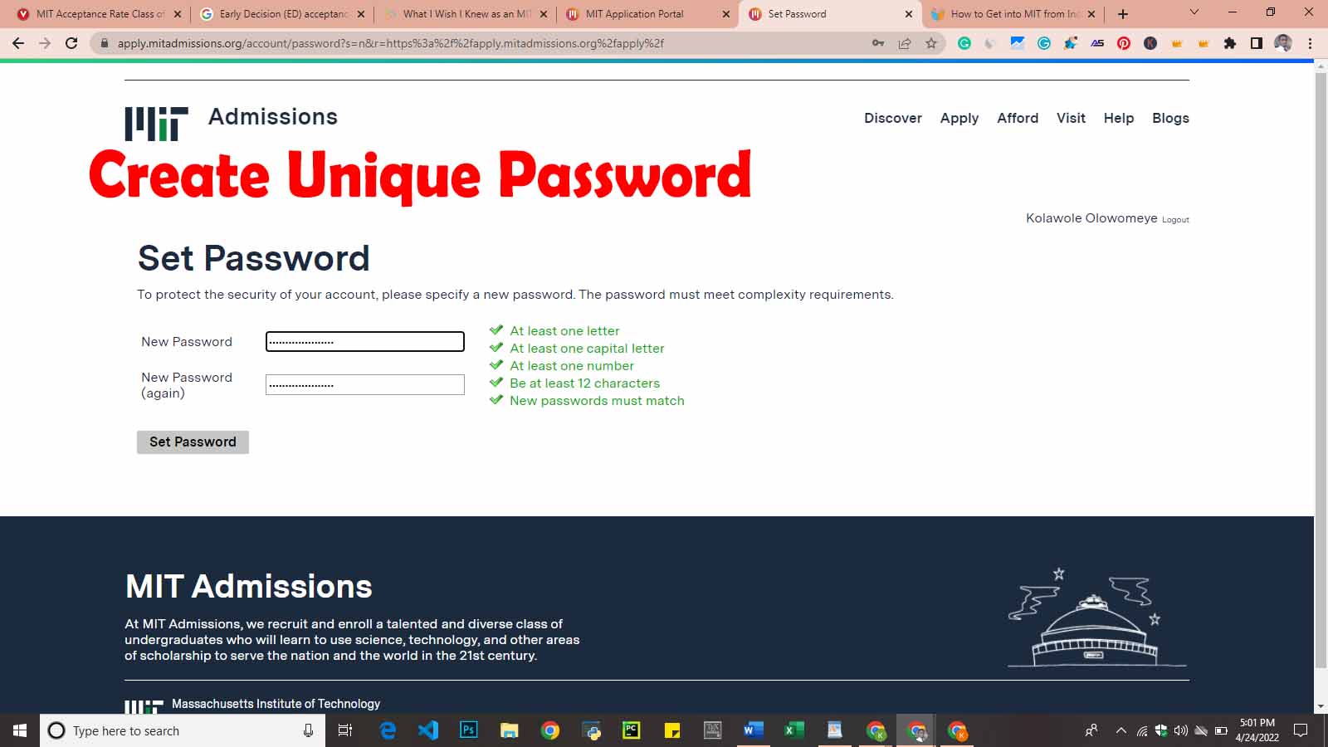1328x747 pixels.
Task: Focus the New Password field
Action: click(364, 341)
